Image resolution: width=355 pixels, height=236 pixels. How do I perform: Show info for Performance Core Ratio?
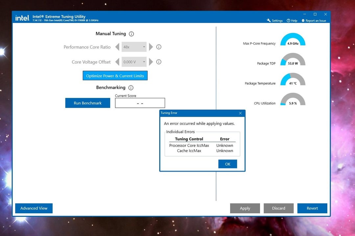coord(159,47)
